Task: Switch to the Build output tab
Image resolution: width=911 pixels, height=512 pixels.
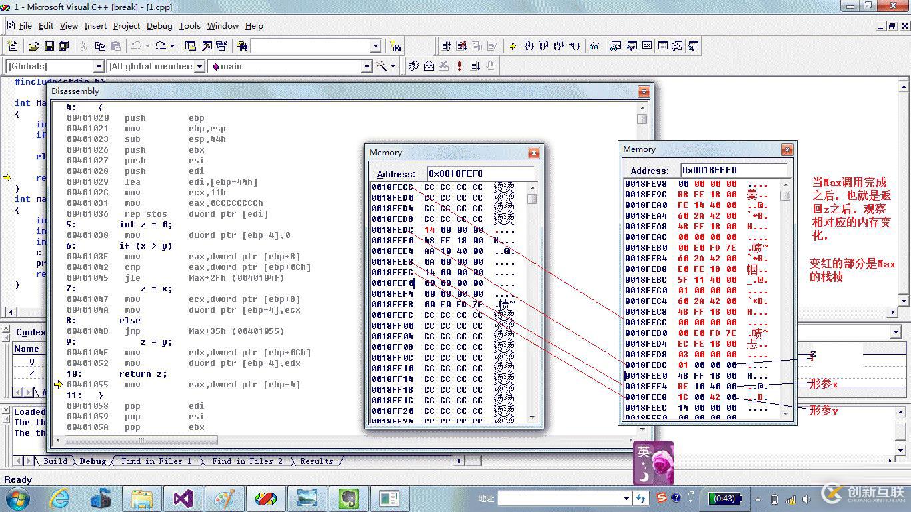Action: pos(55,461)
